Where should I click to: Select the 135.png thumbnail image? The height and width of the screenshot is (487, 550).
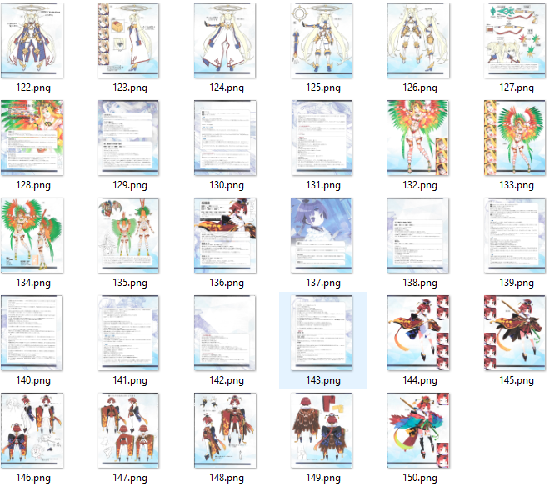(x=128, y=236)
